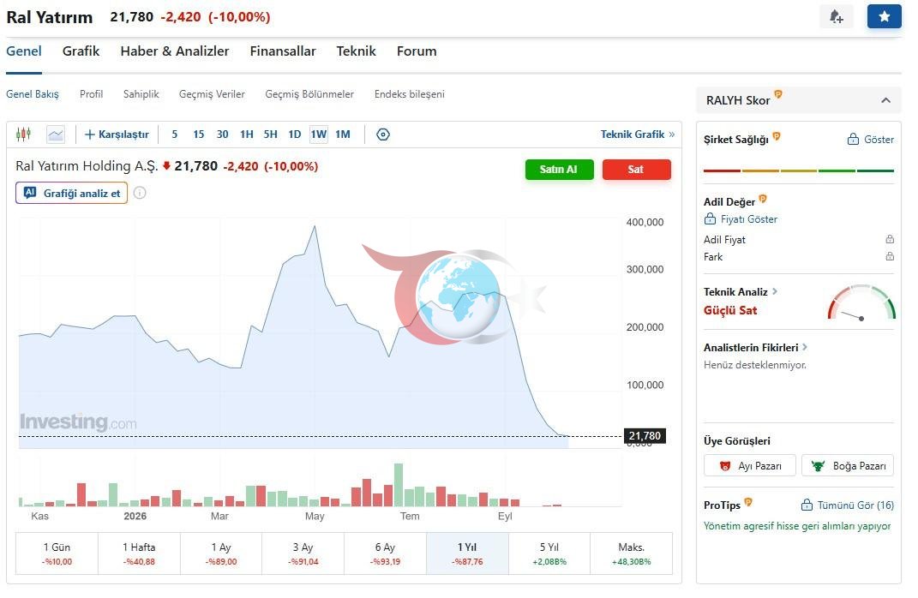
Task: Click the lock icon on Adil Fiyat row
Action: point(890,239)
